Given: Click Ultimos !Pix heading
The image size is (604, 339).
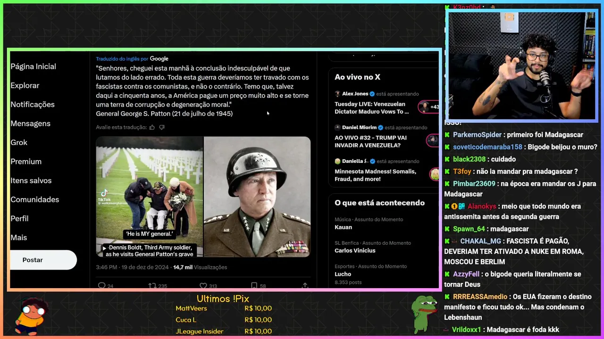Looking at the screenshot, I should pos(223,299).
